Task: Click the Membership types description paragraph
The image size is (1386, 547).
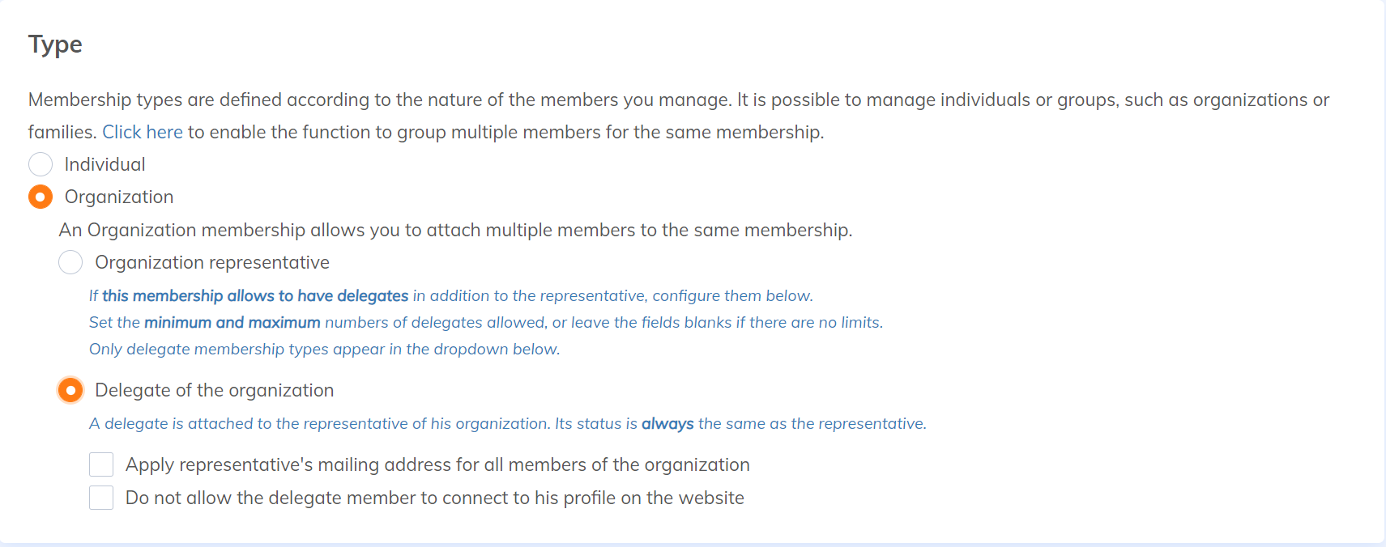Action: [x=679, y=116]
